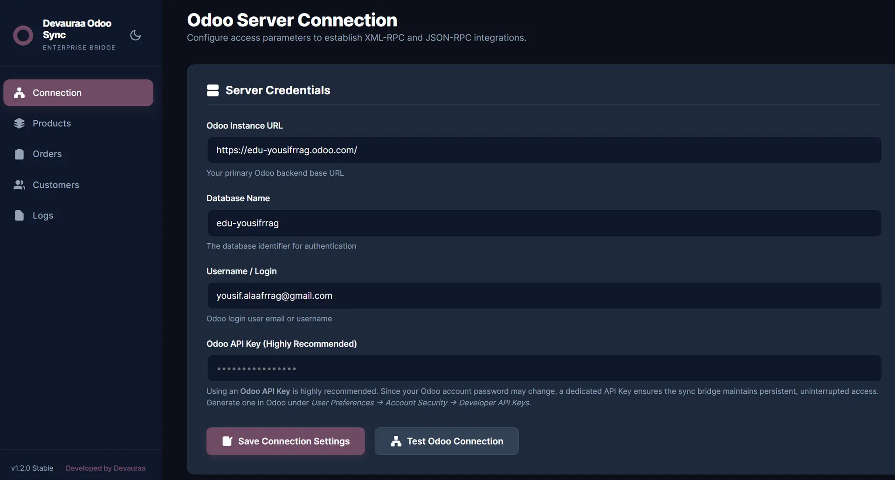Viewport: 895px width, 480px height.
Task: Click the Customers people icon
Action: (x=19, y=185)
